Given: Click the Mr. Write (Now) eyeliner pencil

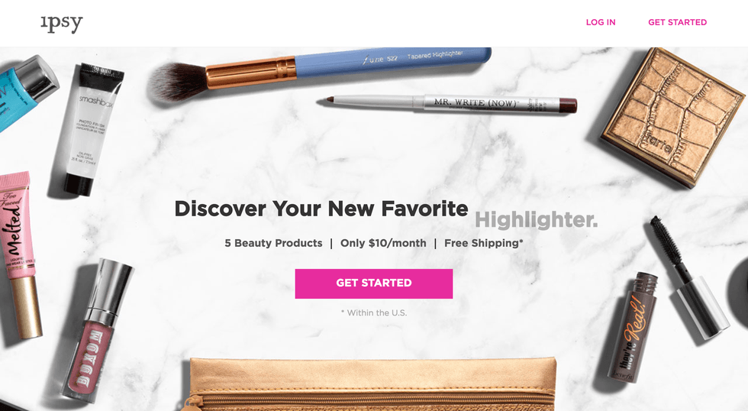Looking at the screenshot, I should (447, 104).
